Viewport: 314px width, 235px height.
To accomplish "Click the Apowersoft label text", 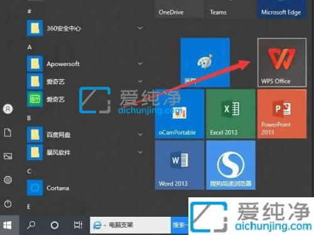I will pyautogui.click(x=63, y=63).
